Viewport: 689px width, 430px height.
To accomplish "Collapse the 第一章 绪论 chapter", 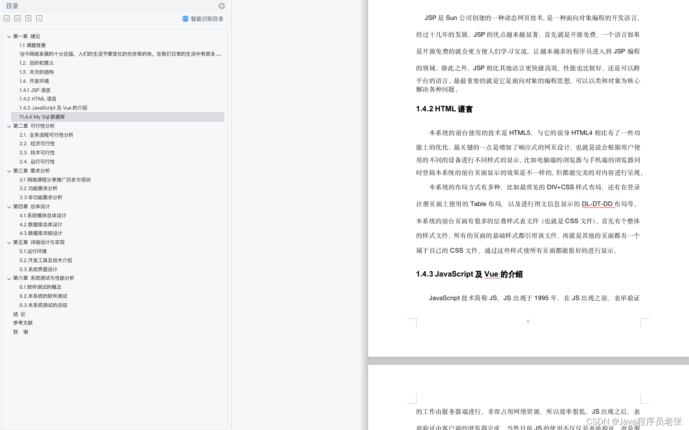I will [9, 37].
